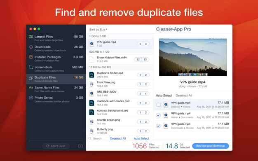Open the Screenshots section

(56, 69)
